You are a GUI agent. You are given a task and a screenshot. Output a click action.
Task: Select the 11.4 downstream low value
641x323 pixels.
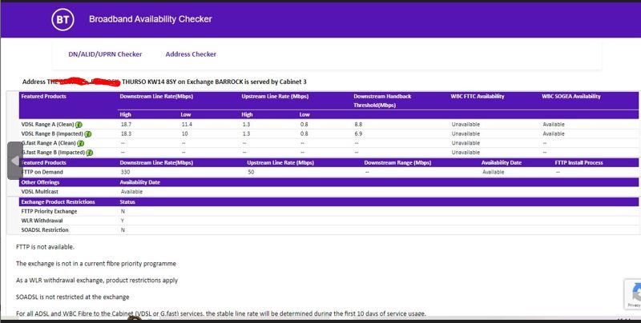187,125
